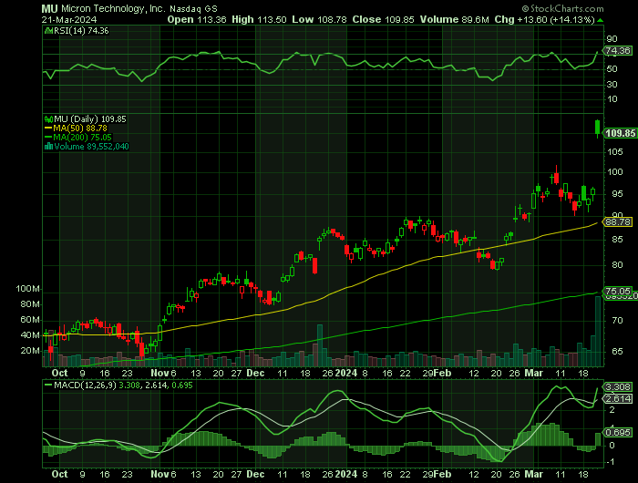Click the green up-arrow beside the change percentage

point(600,20)
